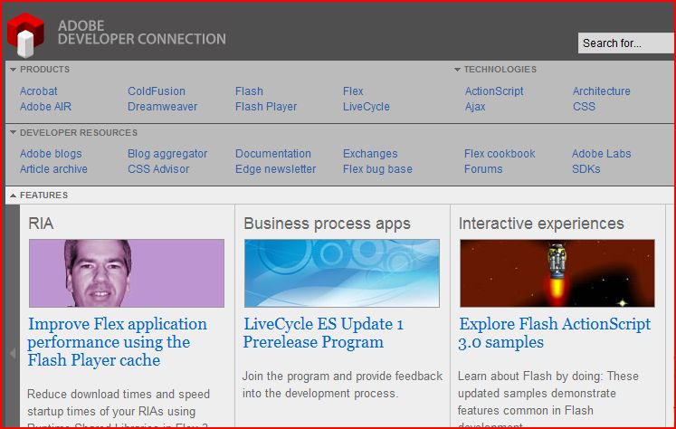
Task: Open the Flex cookbook link
Action: 500,154
